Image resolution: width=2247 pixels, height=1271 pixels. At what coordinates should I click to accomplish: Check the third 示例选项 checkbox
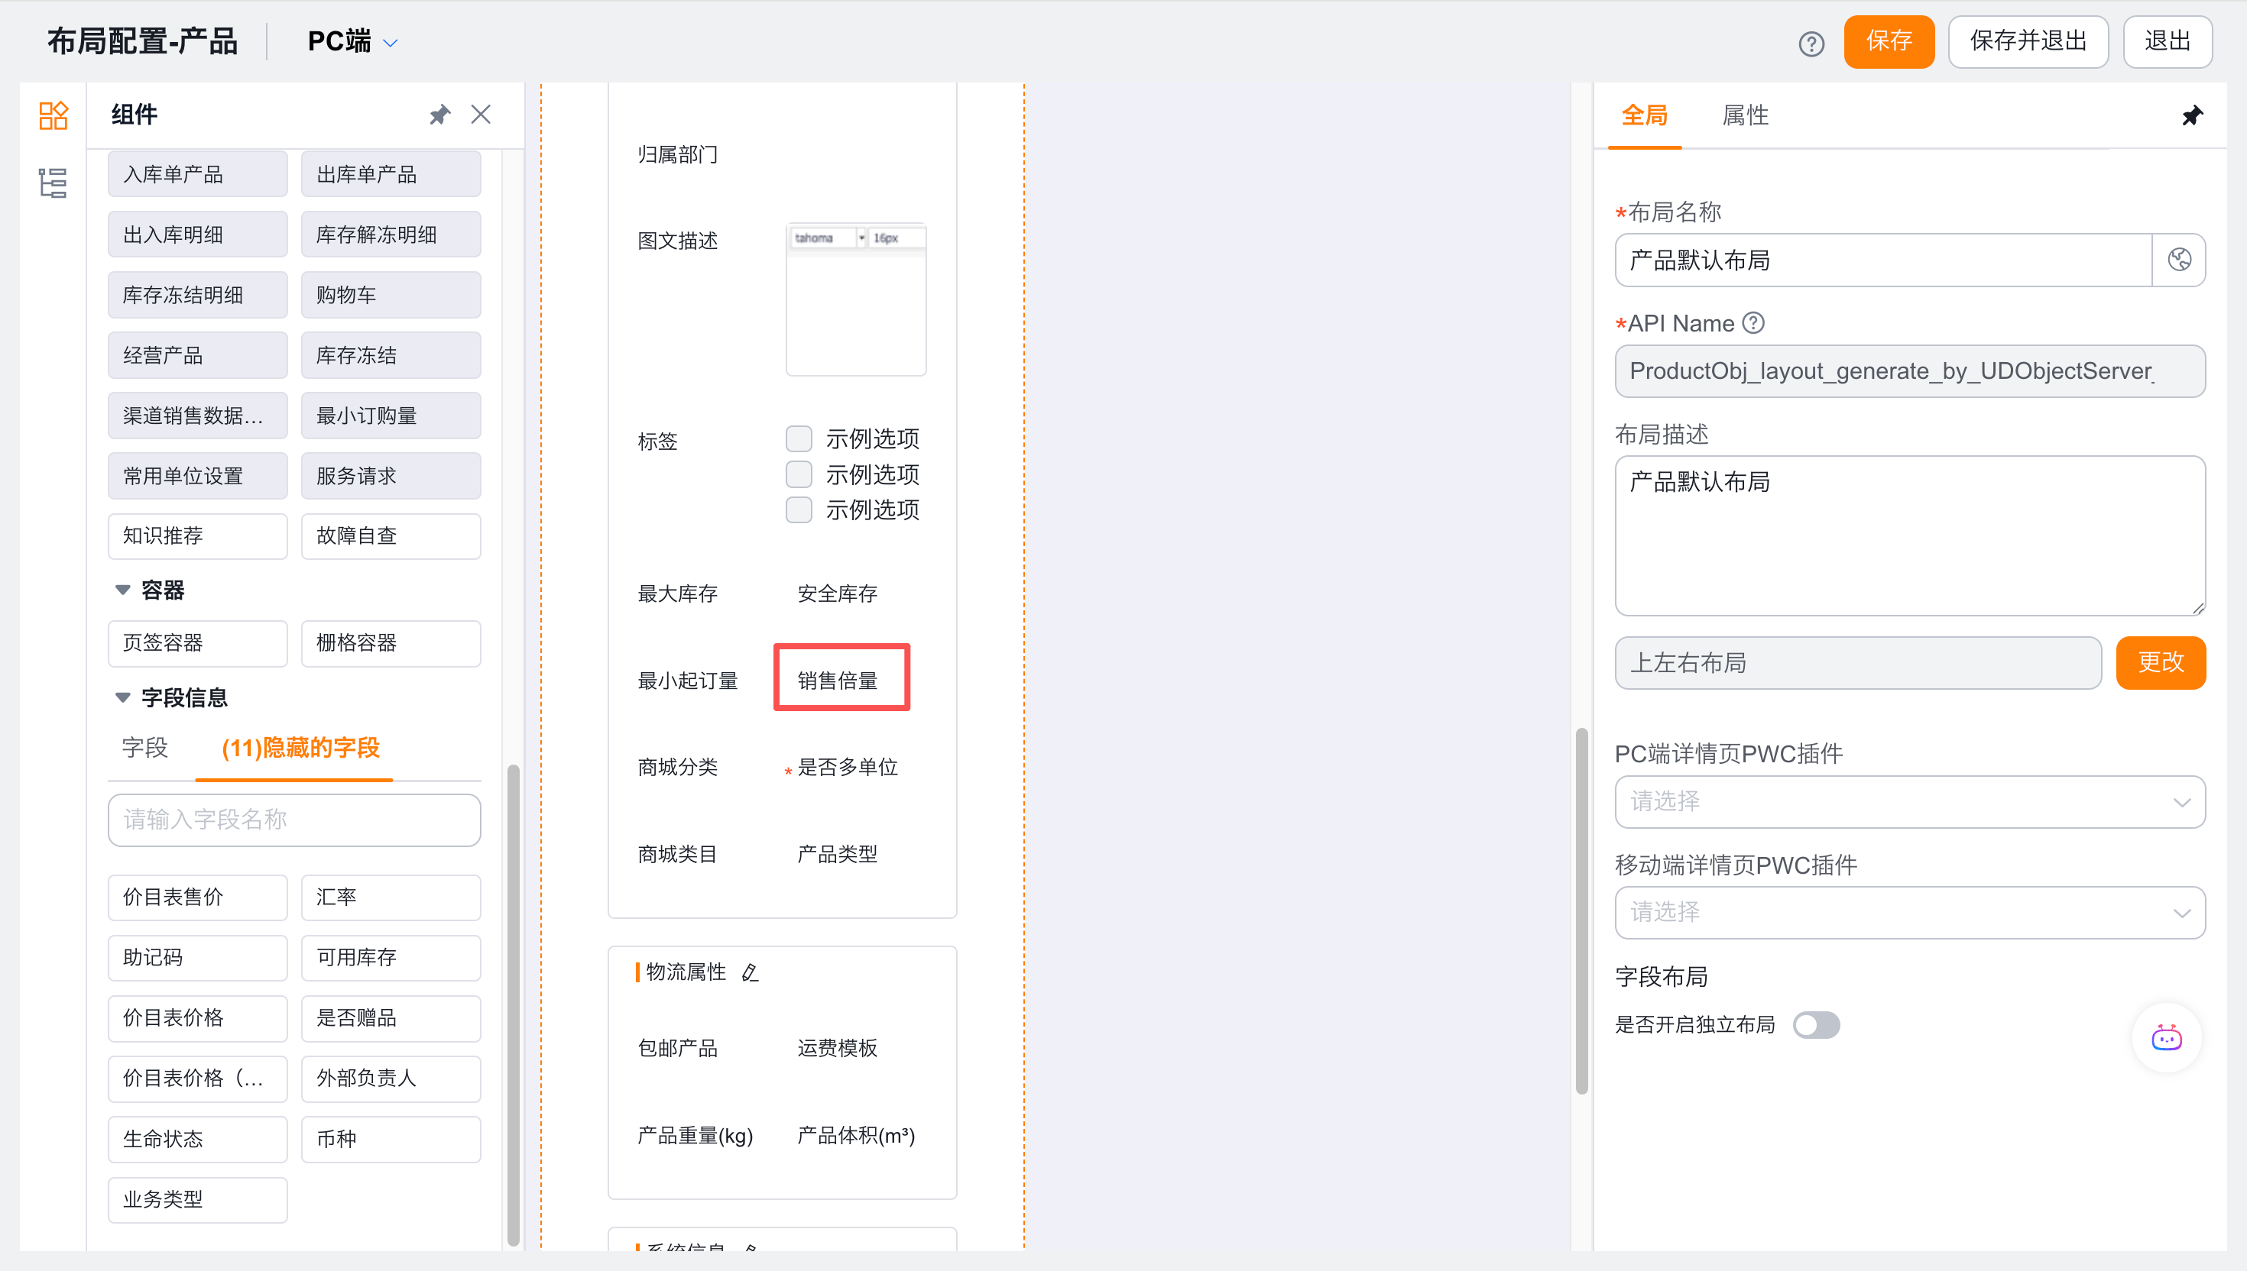pyautogui.click(x=798, y=509)
